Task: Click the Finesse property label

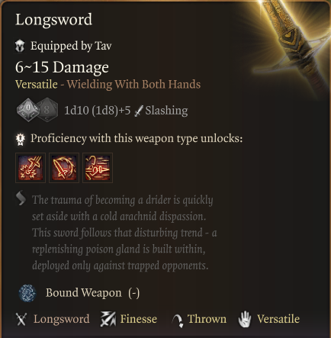Action: [x=139, y=319]
